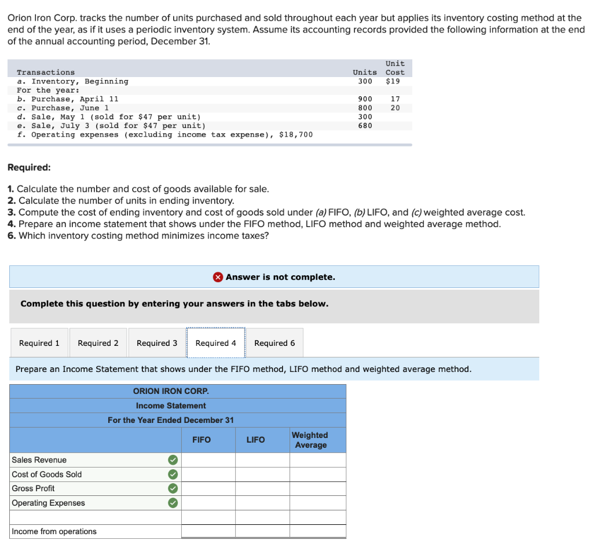Select the Sales Revenue Weighted Average cell
Viewport: 593px width, 544px height.
point(318,460)
